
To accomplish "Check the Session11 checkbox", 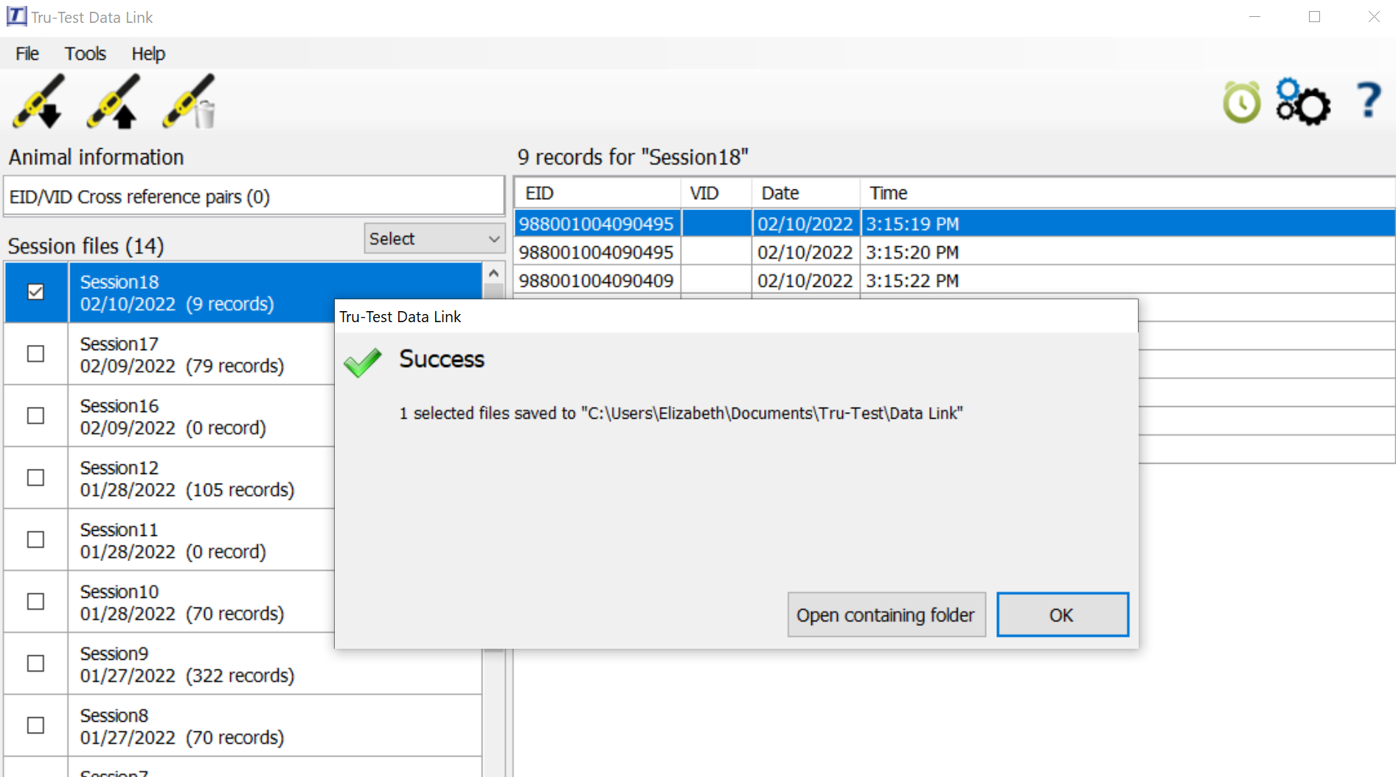I will [x=35, y=540].
